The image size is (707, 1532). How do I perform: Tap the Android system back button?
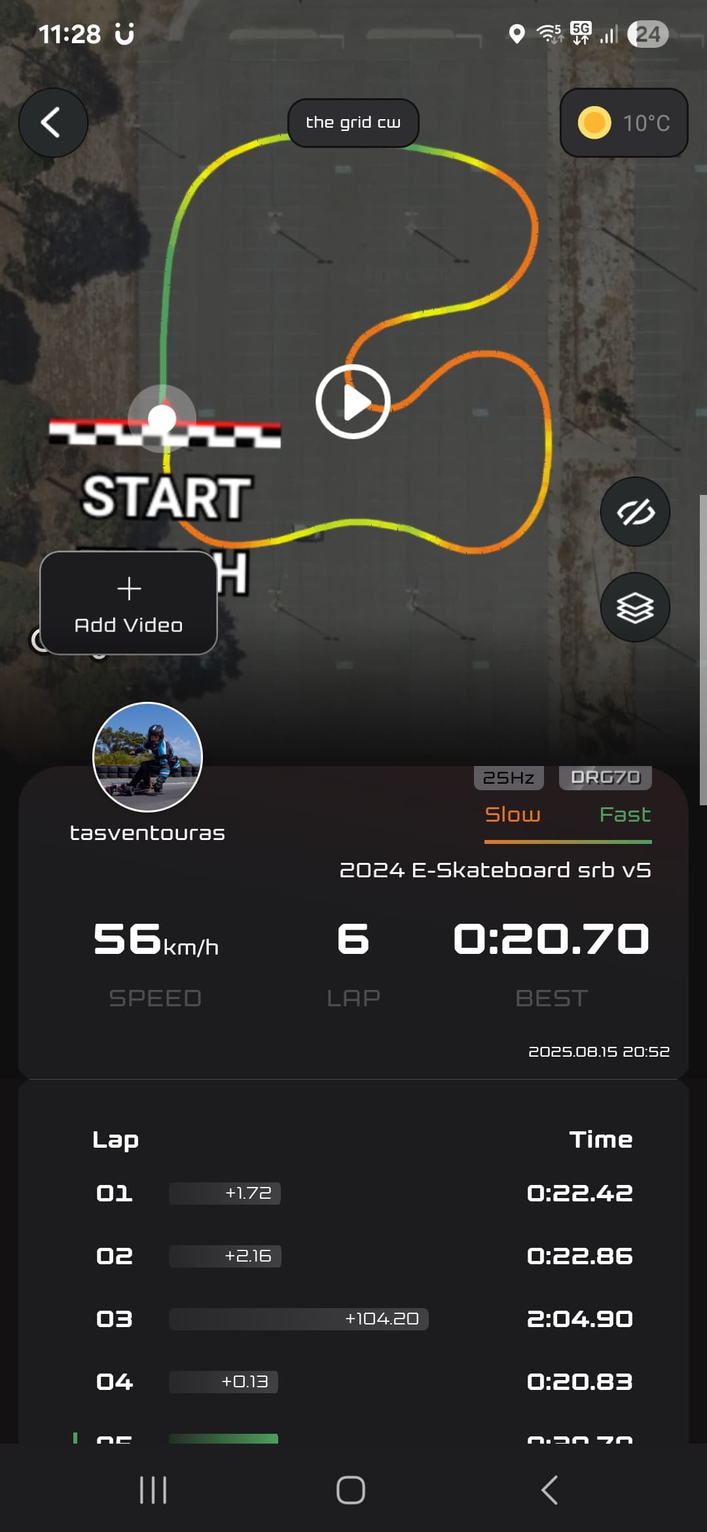pyautogui.click(x=550, y=1490)
